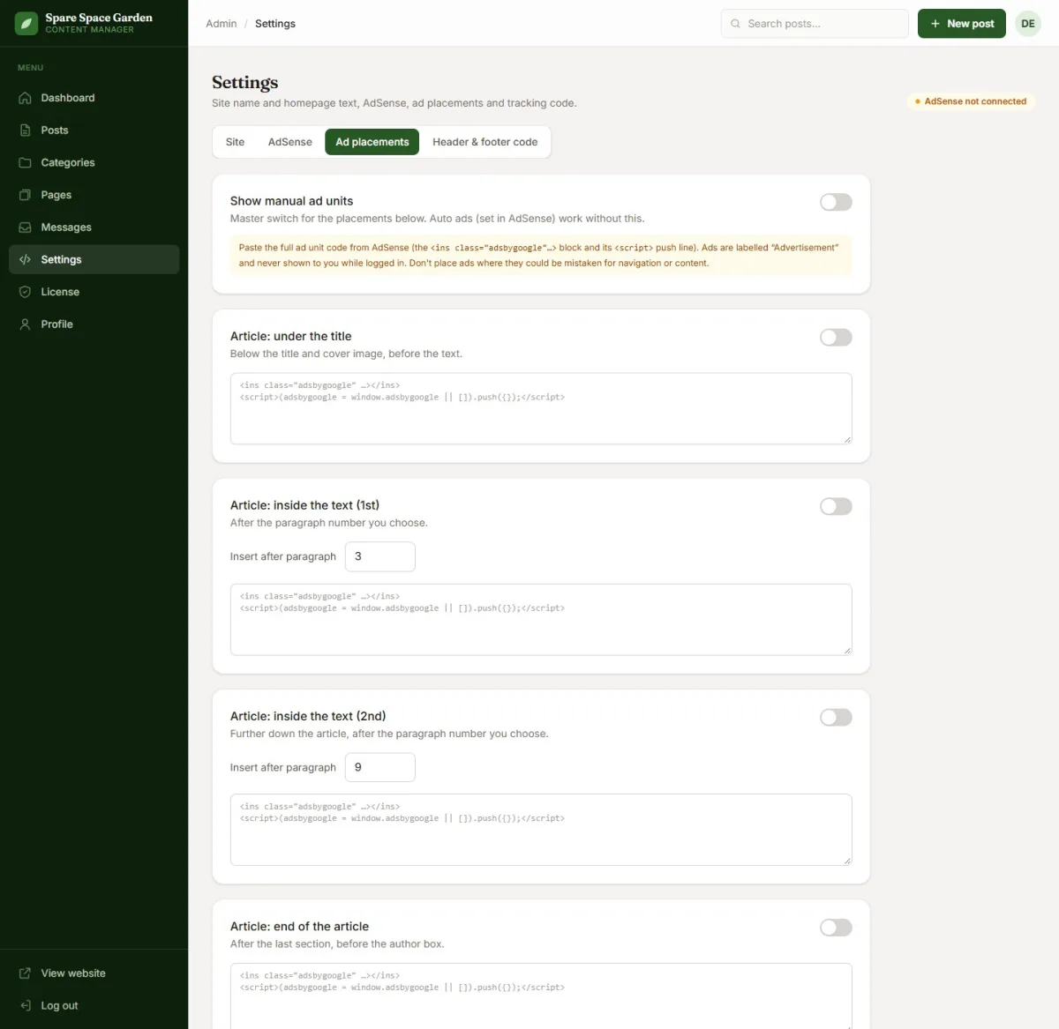This screenshot has width=1059, height=1029.
Task: Create a post with New post button
Action: (962, 24)
